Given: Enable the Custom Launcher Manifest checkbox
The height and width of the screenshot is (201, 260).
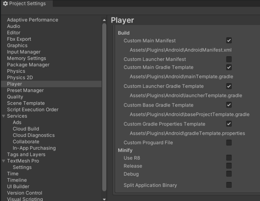Looking at the screenshot, I should pos(229,59).
